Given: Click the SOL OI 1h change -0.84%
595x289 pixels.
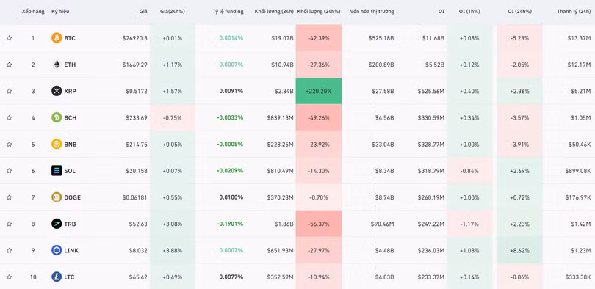Looking at the screenshot, I should (x=469, y=170).
